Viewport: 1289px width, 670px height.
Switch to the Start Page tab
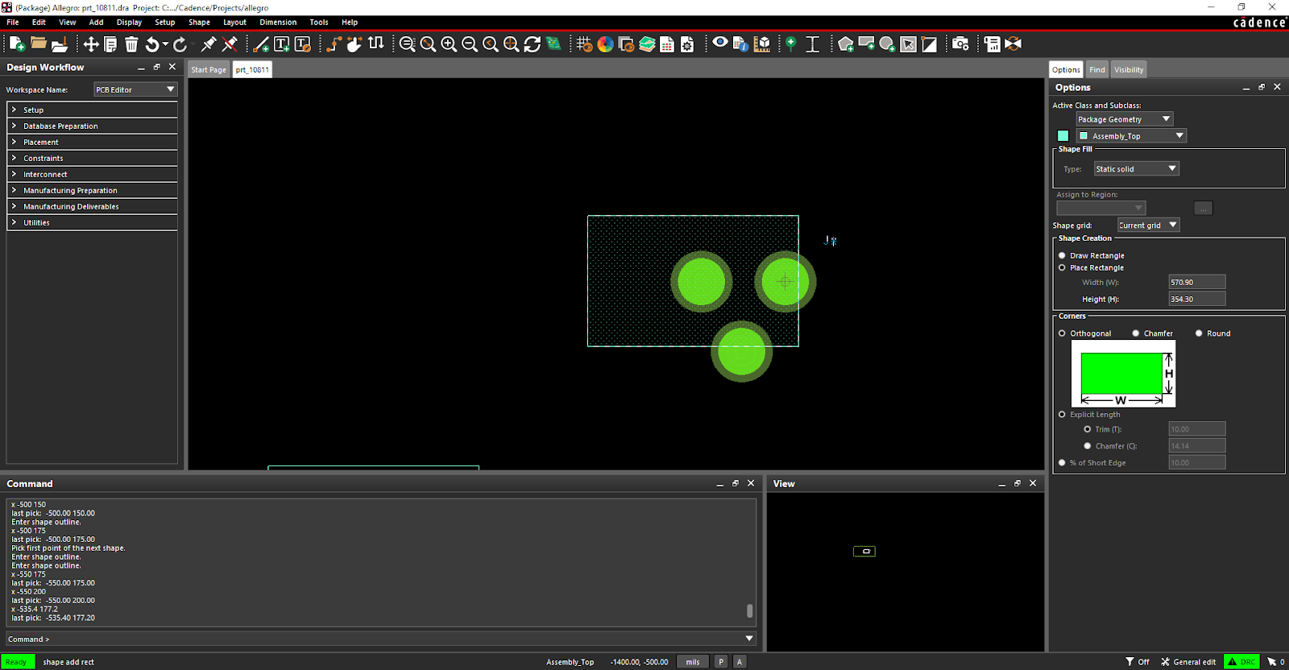209,70
